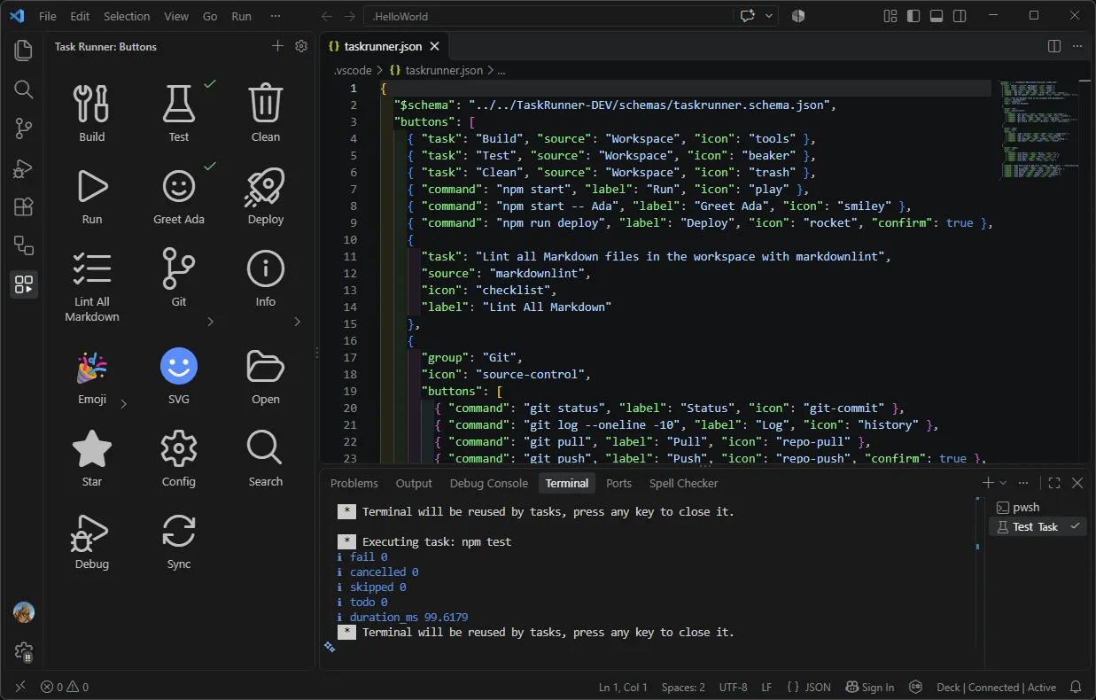The image size is (1096, 700).
Task: Click Spaces: 2 indentation indicator
Action: click(683, 687)
